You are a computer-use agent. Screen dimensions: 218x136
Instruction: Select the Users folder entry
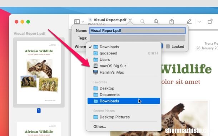pyautogui.click(x=124, y=59)
